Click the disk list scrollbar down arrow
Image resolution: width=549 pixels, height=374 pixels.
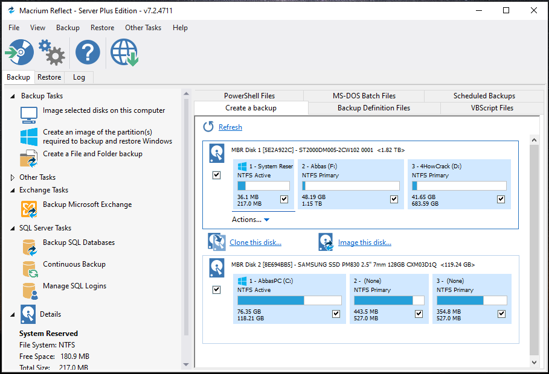tap(534, 363)
